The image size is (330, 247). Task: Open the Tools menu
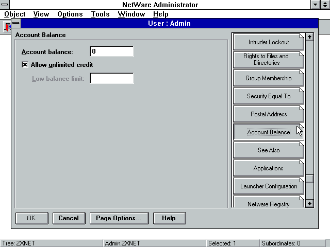[x=100, y=14]
